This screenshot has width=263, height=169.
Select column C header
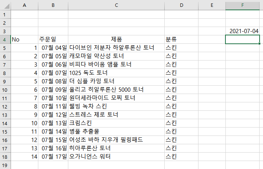click(116, 5)
